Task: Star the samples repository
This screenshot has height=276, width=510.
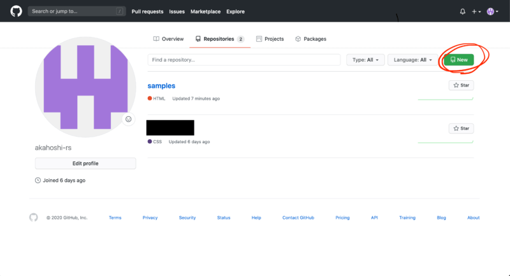Action: 461,85
